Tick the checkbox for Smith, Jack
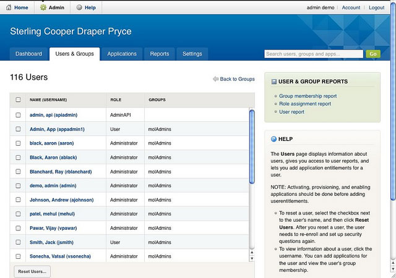The image size is (396, 278). click(18, 242)
